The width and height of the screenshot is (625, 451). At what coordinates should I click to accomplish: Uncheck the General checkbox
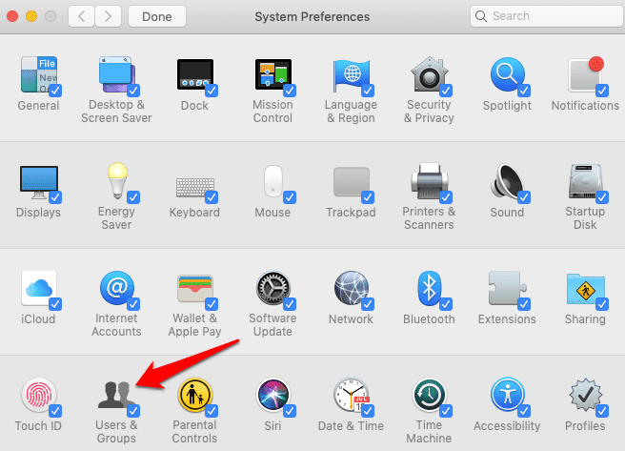pyautogui.click(x=55, y=91)
